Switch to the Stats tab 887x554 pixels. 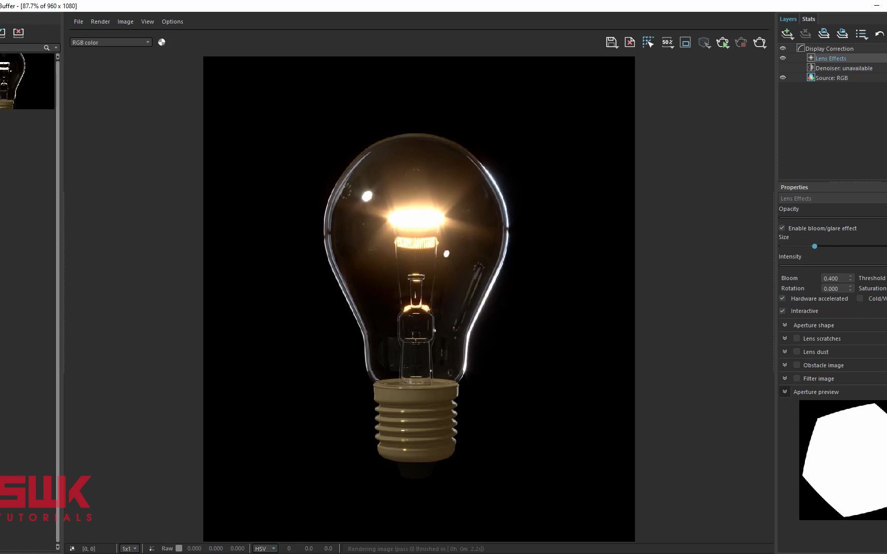coord(808,18)
